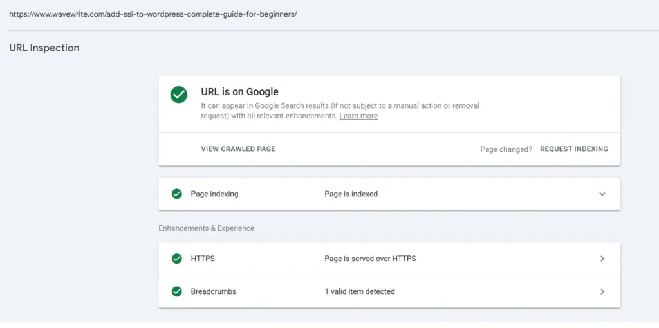Click the green check icon next to HTTPS
Screen dimensions: 659x328
pos(177,259)
